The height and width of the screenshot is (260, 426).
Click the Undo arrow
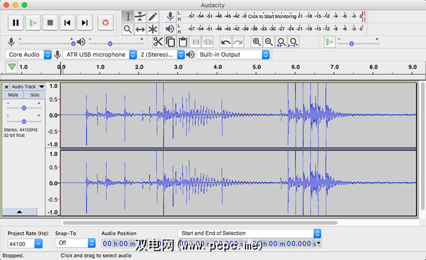pos(225,42)
